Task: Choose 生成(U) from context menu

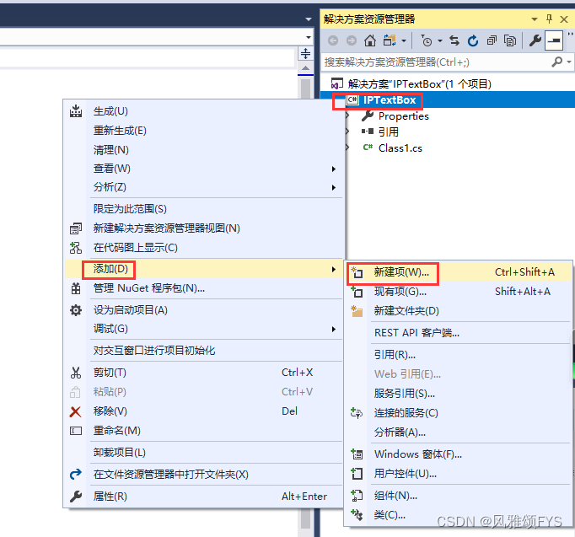Action: pyautogui.click(x=204, y=111)
